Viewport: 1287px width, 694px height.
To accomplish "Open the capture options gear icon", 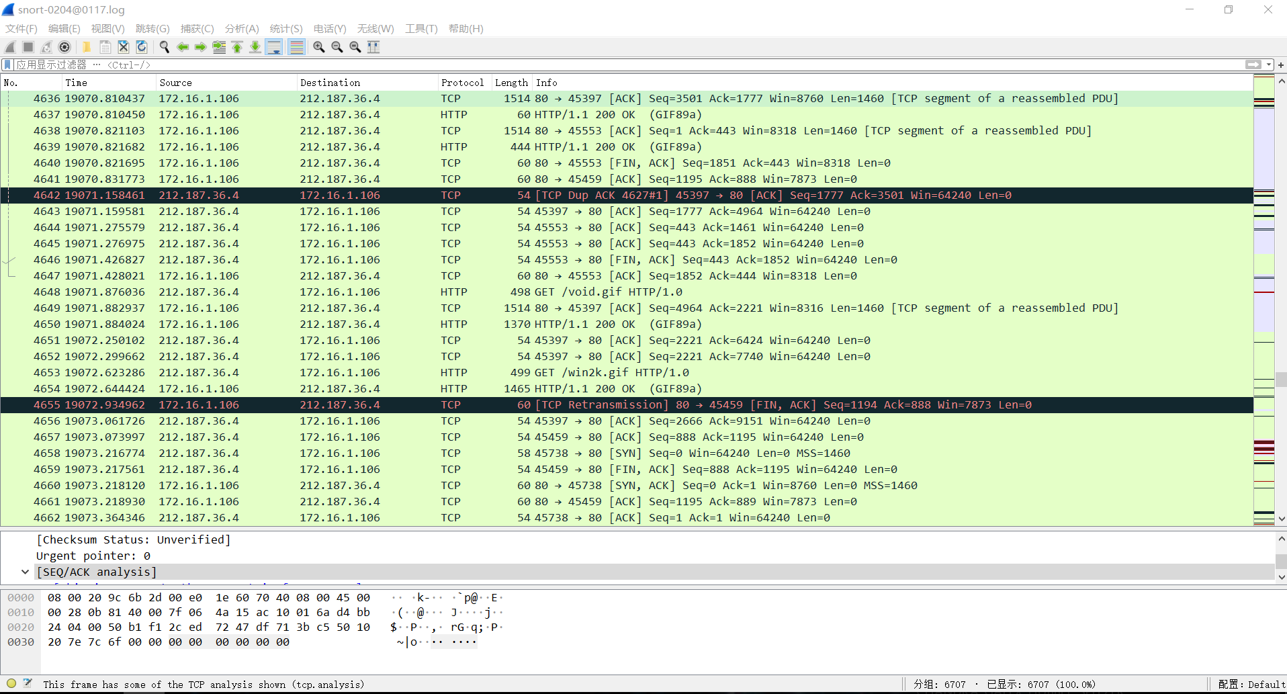I will tap(64, 47).
